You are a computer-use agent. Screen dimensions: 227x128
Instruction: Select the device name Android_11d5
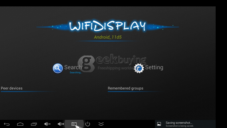(108, 37)
